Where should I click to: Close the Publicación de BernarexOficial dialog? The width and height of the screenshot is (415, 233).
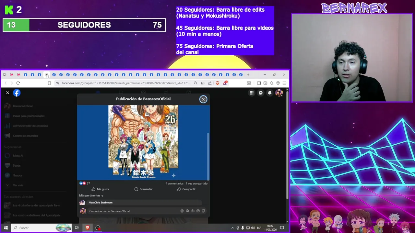(203, 99)
